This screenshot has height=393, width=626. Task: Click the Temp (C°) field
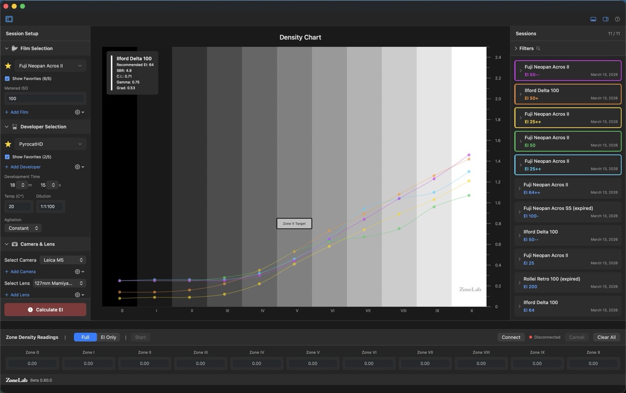(x=19, y=206)
